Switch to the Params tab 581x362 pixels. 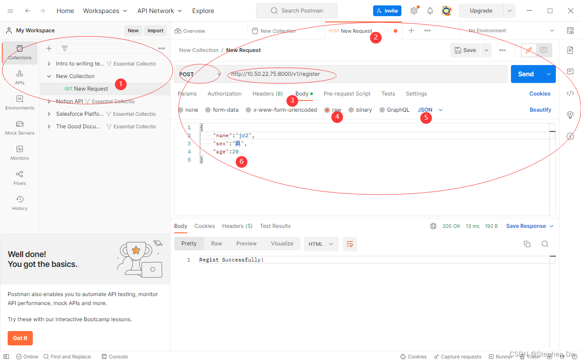(187, 94)
